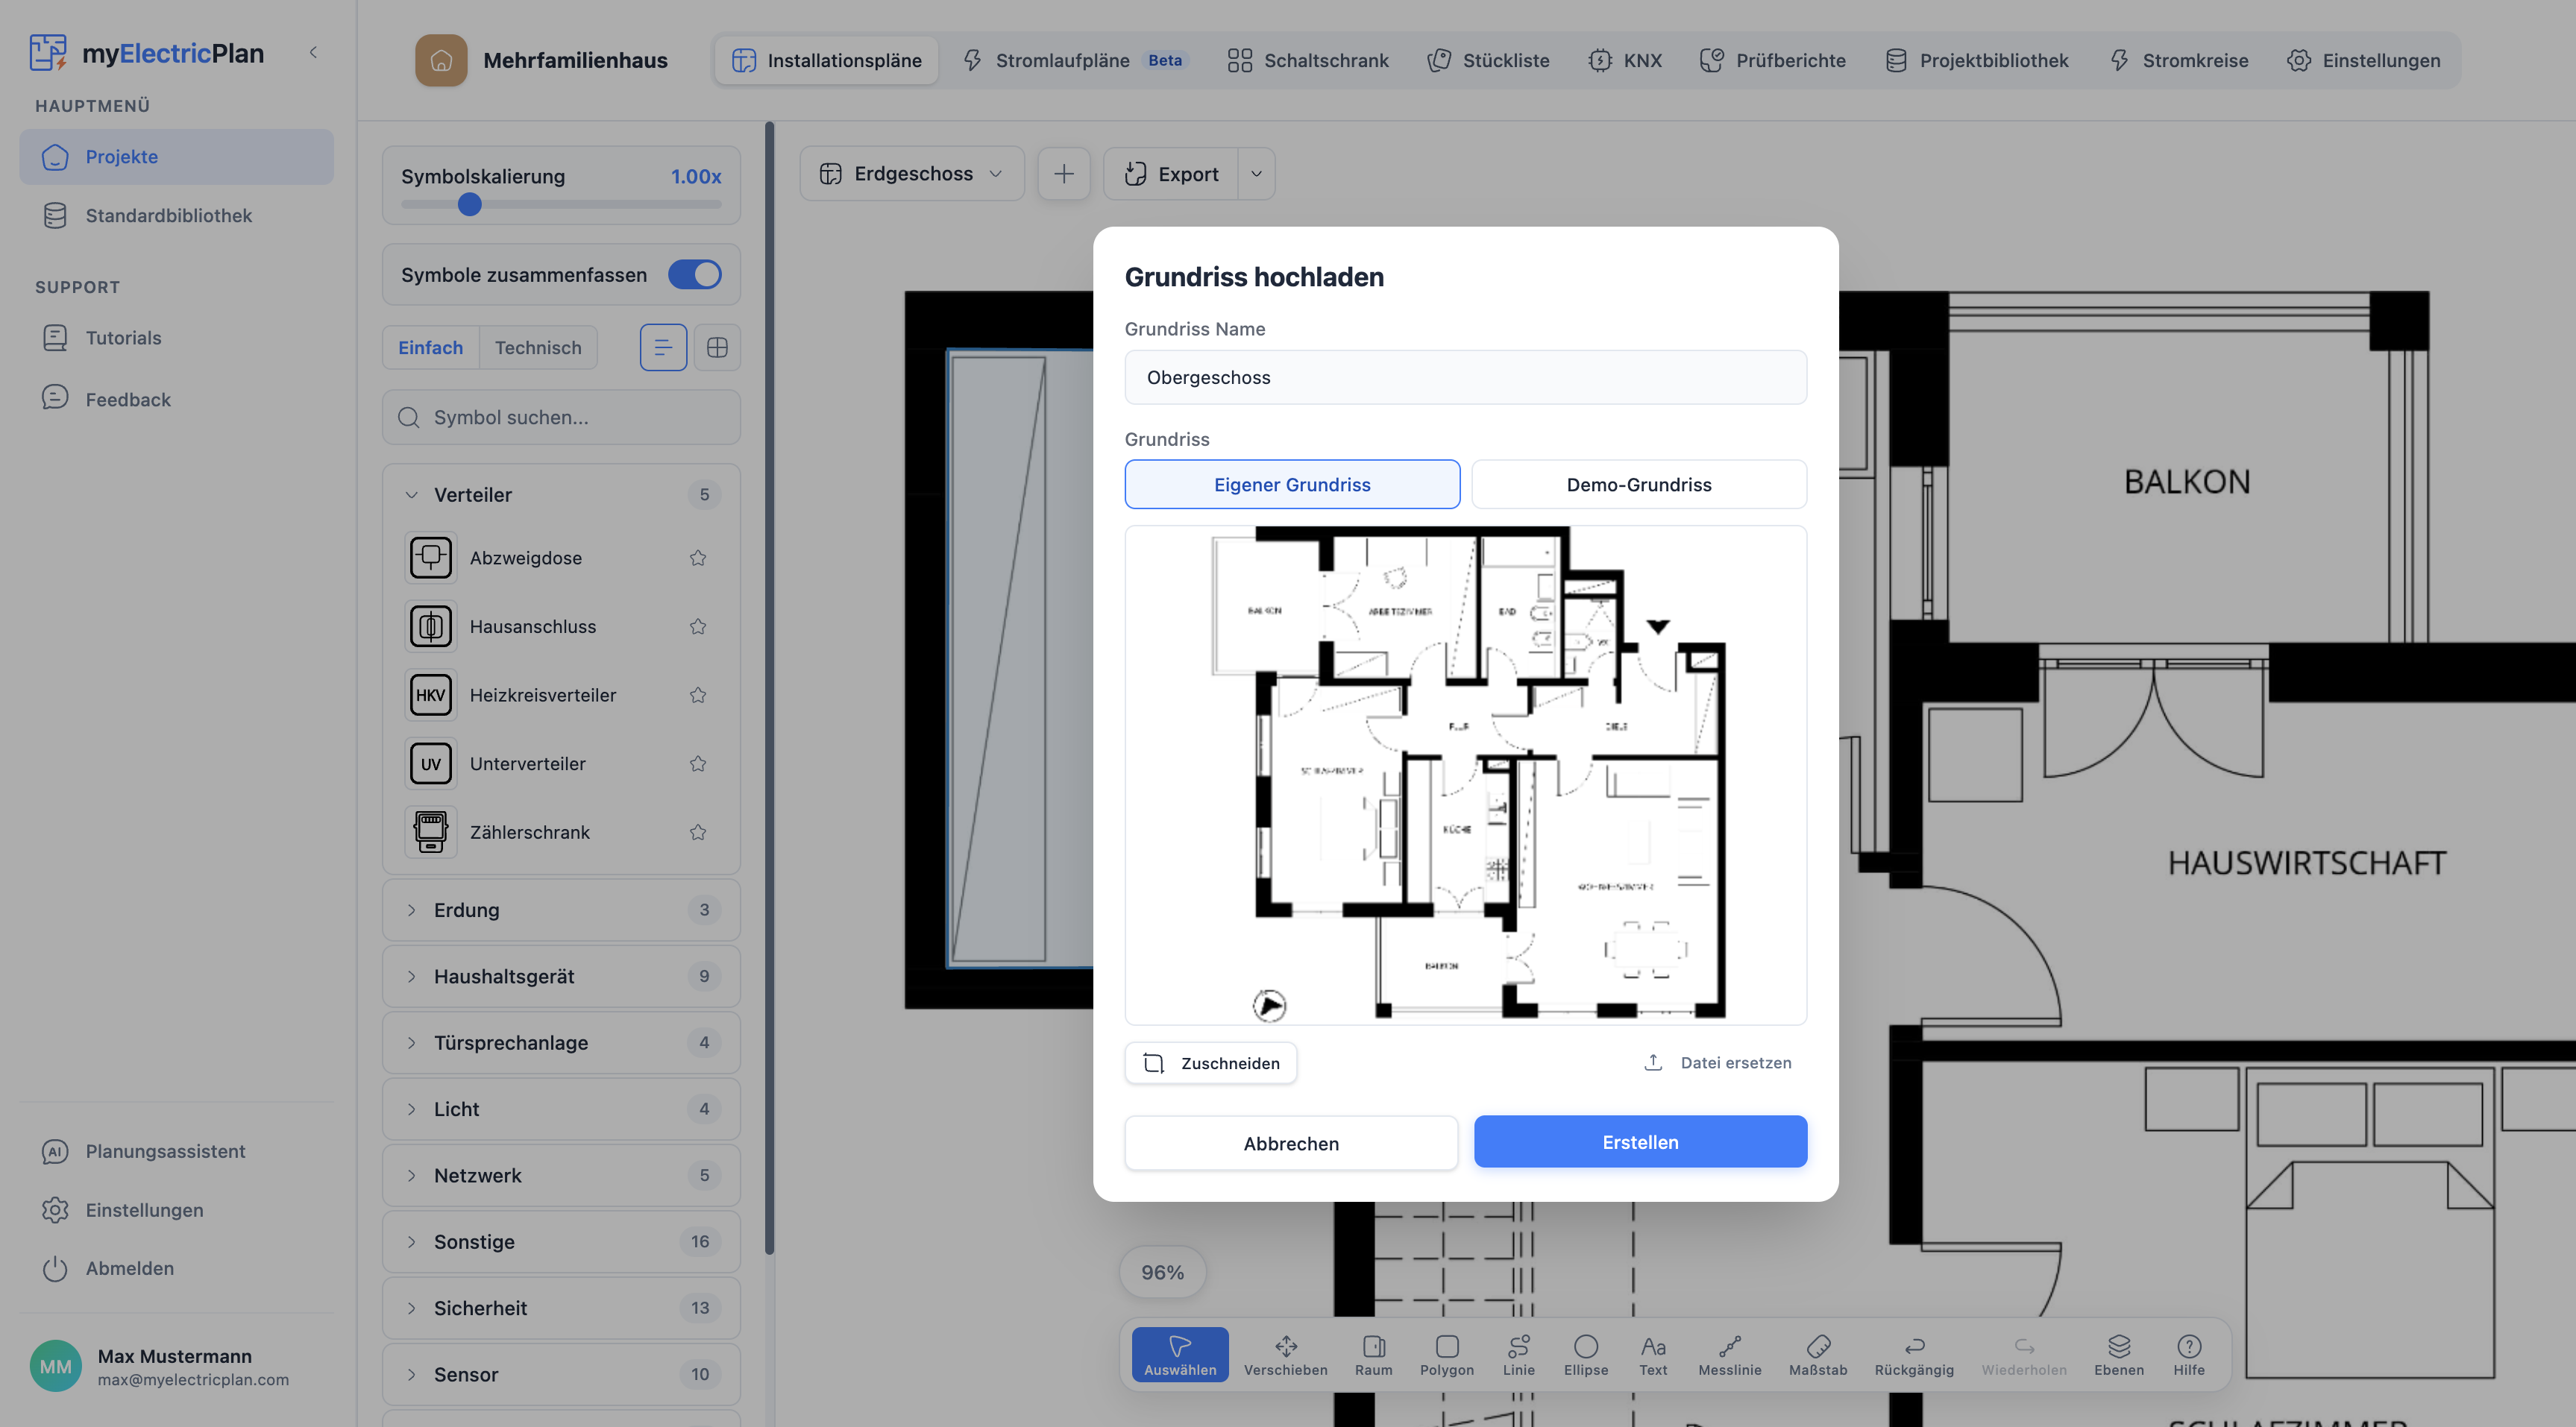Choose the Messlinie measuring tool

pyautogui.click(x=1730, y=1355)
